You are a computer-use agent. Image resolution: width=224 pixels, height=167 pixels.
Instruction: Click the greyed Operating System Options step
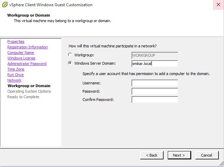point(29,91)
